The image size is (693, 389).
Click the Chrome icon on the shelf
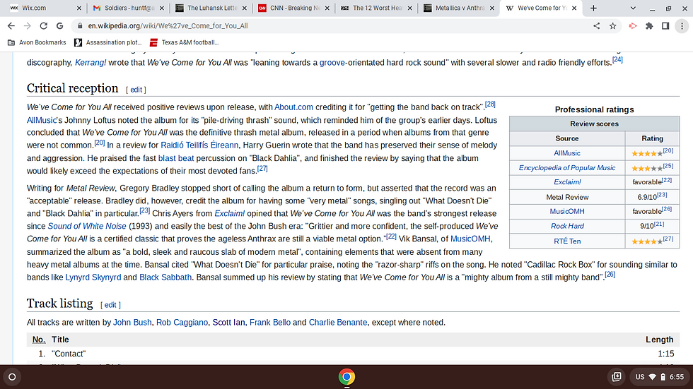[347, 377]
